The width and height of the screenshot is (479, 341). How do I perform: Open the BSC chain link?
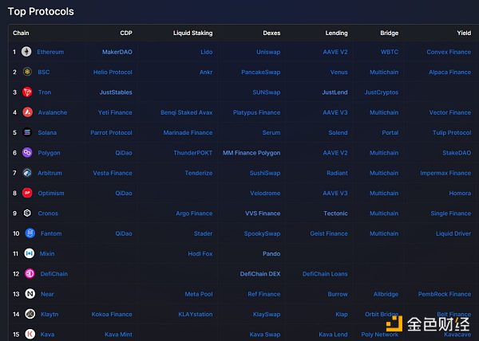pos(44,73)
